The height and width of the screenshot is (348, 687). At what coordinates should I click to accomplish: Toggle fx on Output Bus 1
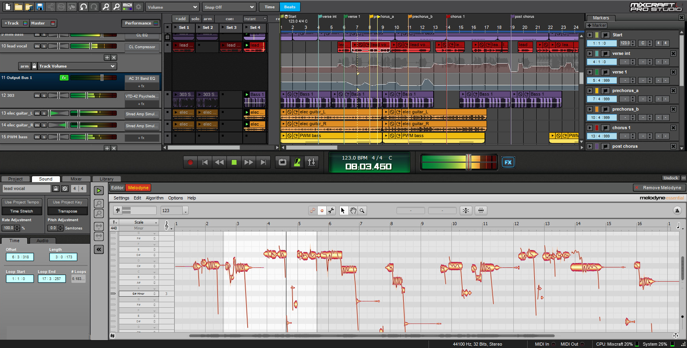pos(64,78)
